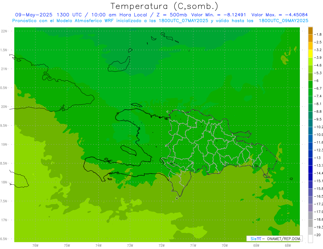Click the '76W' longitude label
Viewport: 323px width, 249px height.
pos(35,246)
